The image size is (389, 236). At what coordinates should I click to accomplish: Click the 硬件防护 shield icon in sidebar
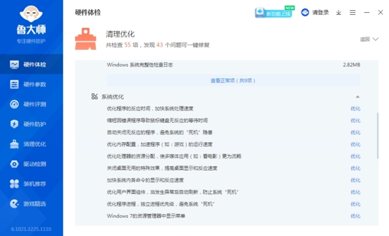[x=14, y=124]
